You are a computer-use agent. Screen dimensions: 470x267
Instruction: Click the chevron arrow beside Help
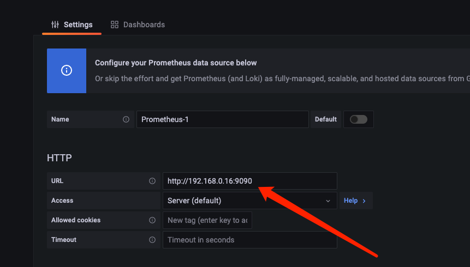[364, 201]
